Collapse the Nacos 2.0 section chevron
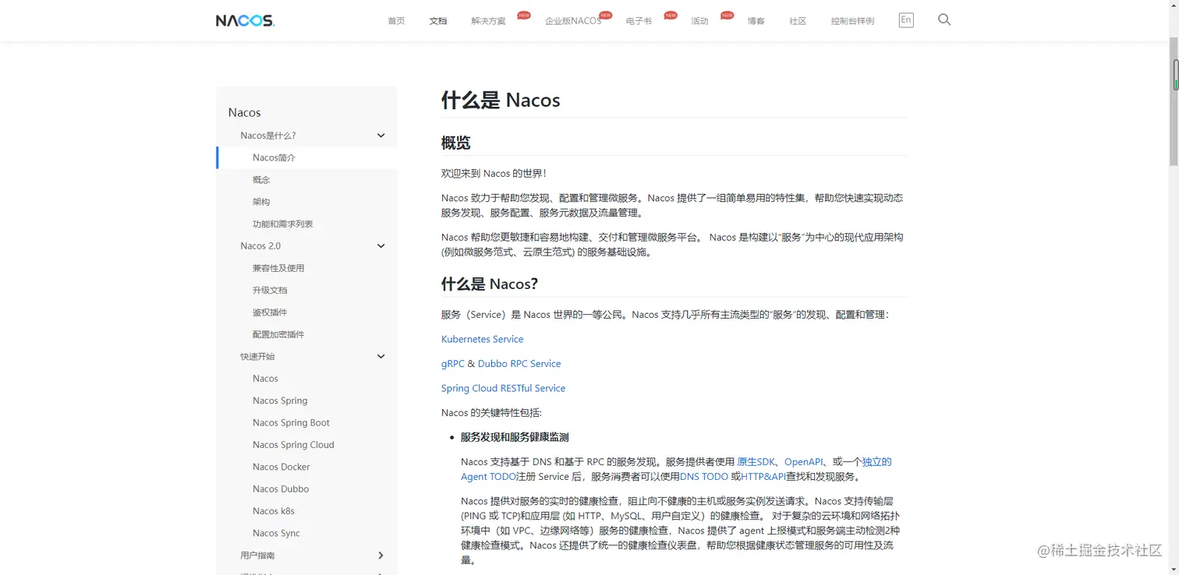The image size is (1179, 575). (381, 246)
